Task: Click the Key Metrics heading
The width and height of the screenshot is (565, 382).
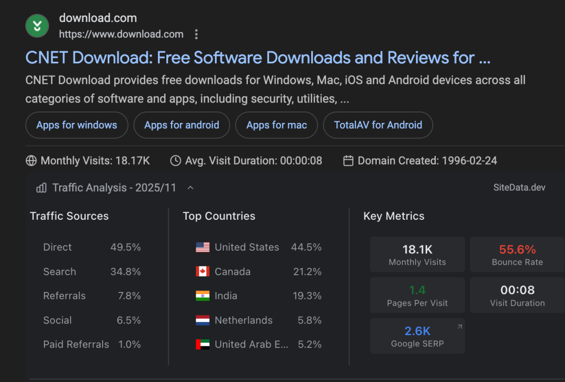Action: [x=394, y=216]
